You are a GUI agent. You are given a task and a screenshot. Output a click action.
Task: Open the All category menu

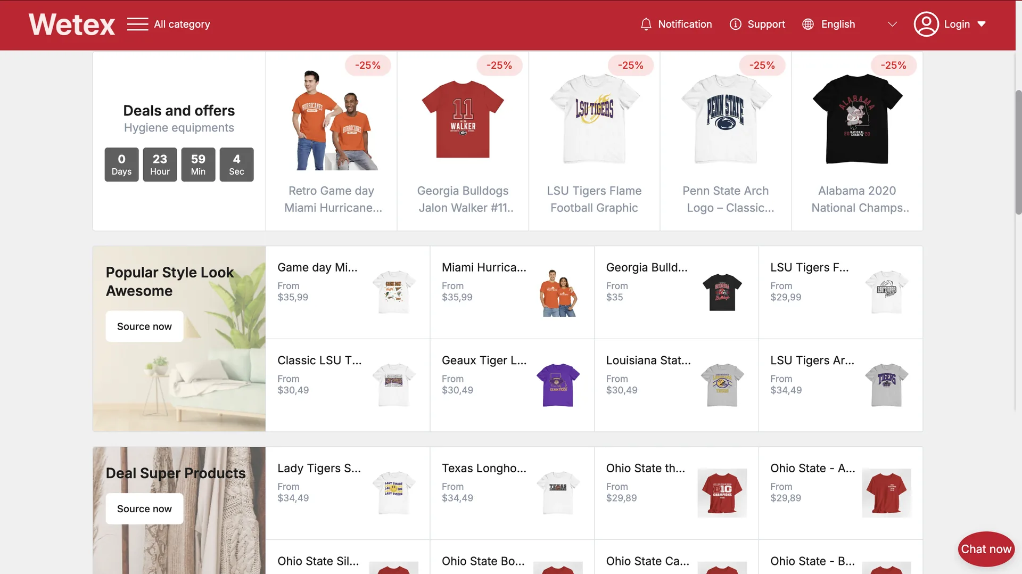click(x=182, y=24)
